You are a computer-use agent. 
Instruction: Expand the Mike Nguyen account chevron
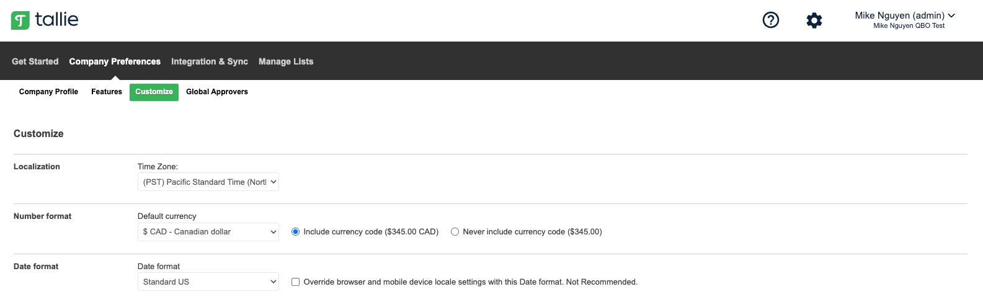tap(951, 16)
